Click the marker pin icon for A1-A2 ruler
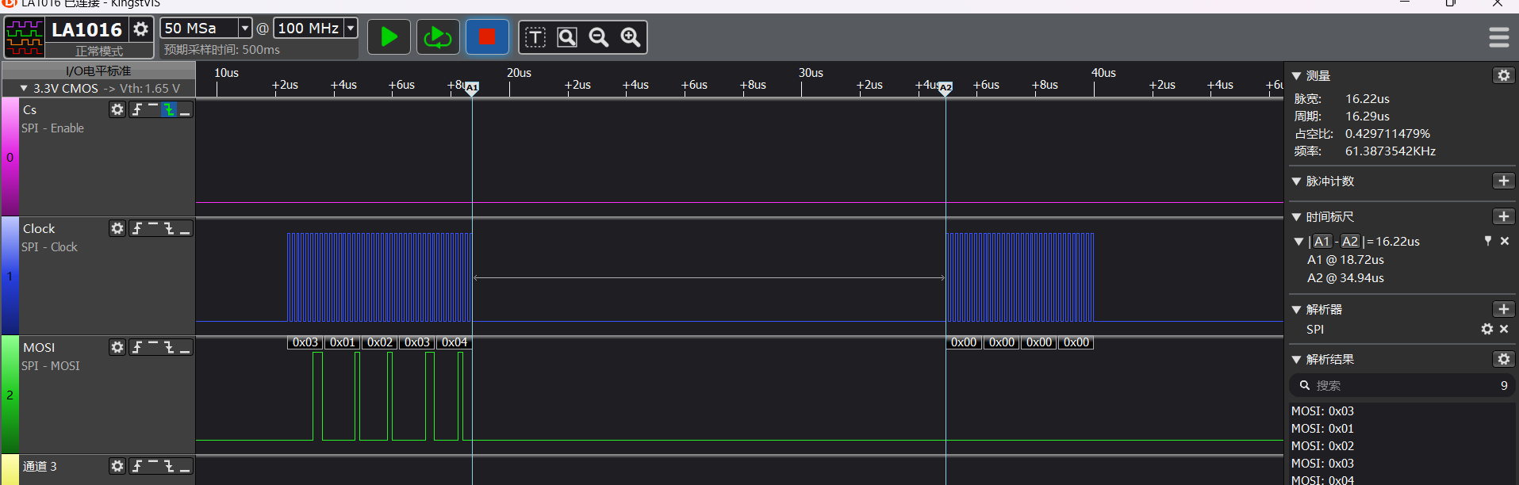Screen dimensions: 1519x485 point(1487,241)
